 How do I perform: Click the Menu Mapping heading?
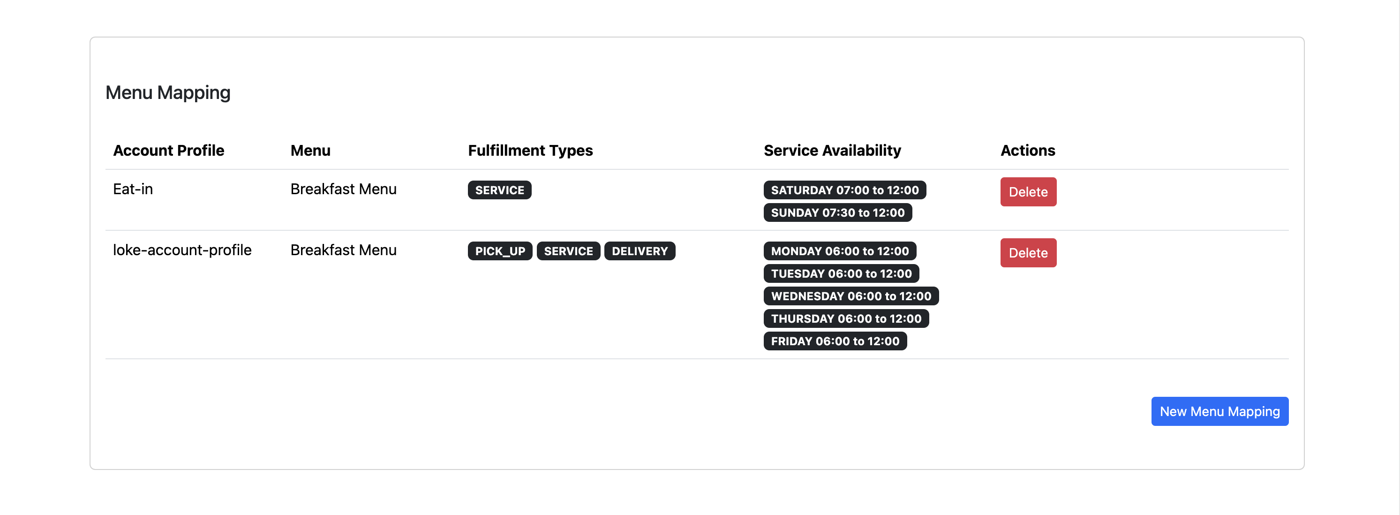tap(168, 92)
